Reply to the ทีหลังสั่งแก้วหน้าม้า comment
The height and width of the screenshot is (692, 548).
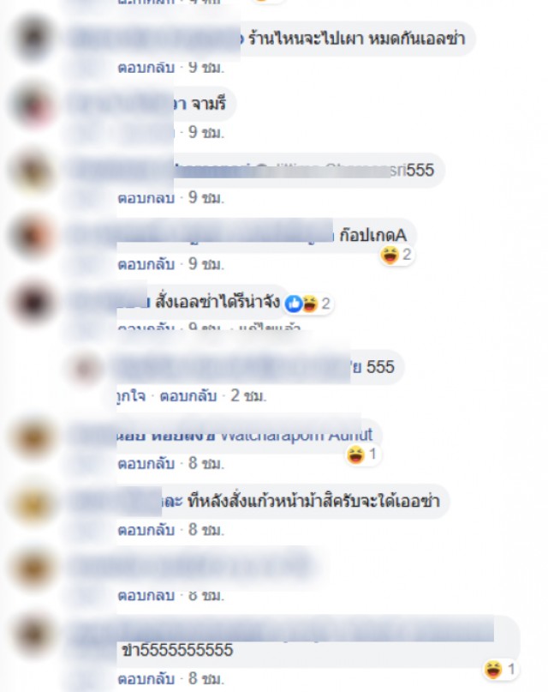tap(146, 529)
